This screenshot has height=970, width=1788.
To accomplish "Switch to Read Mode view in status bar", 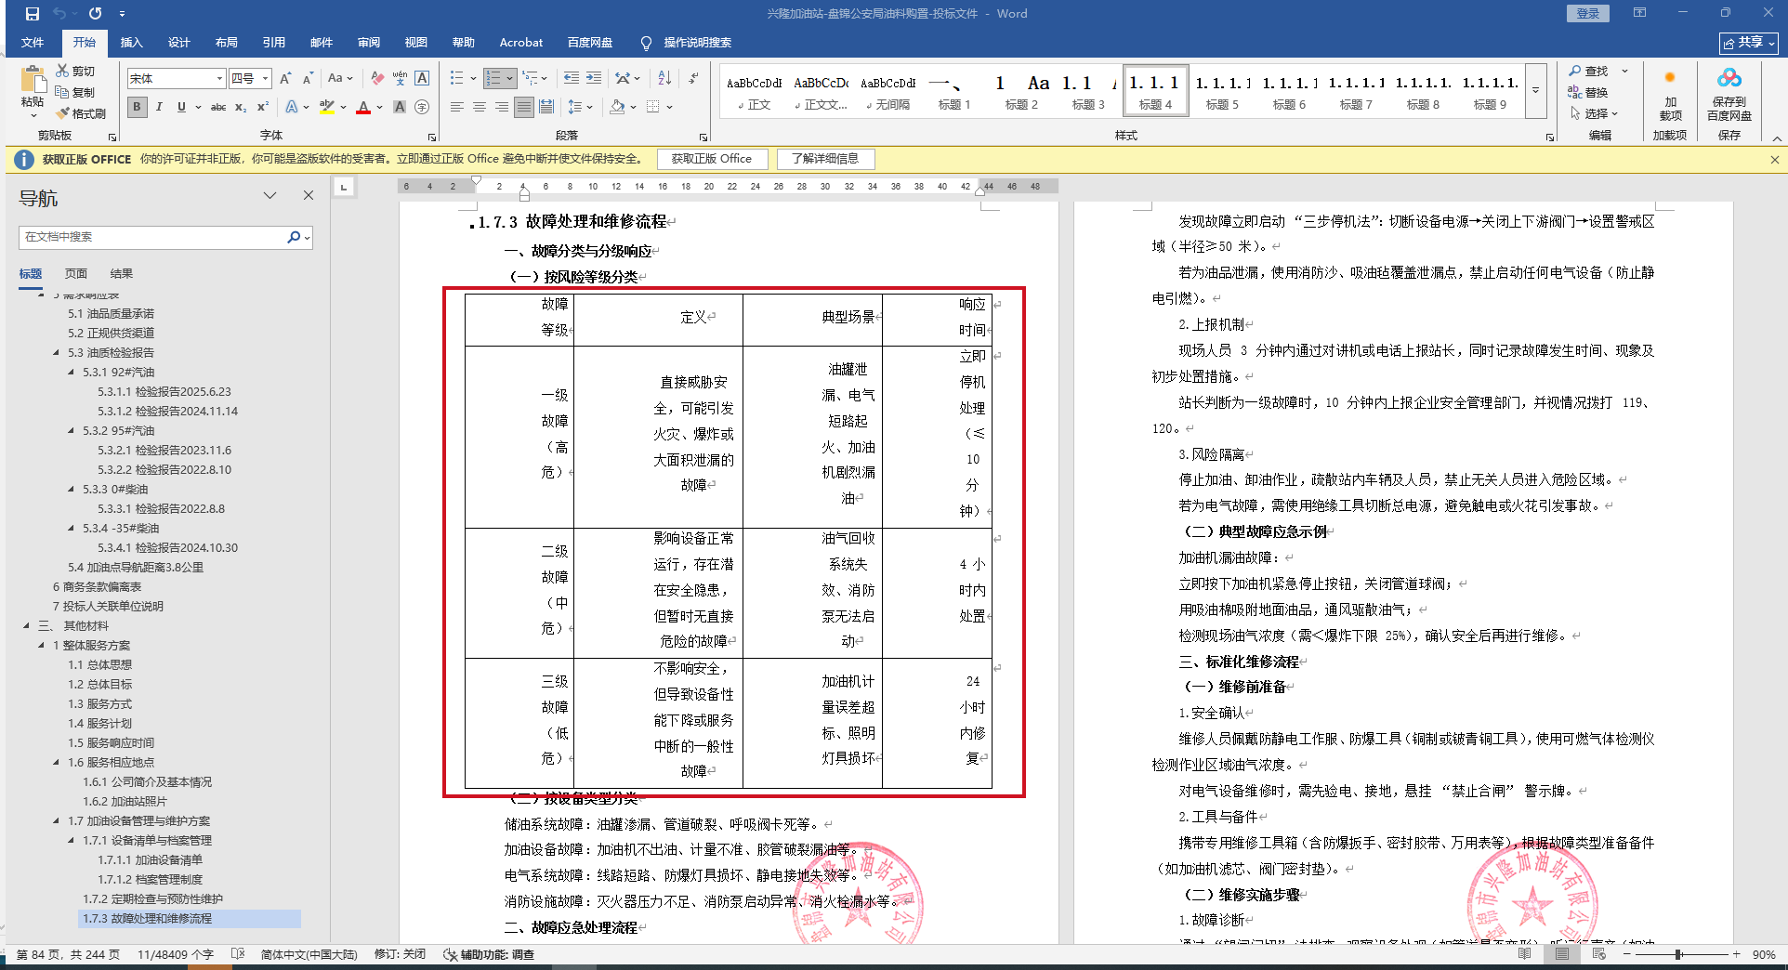I will [x=1525, y=954].
